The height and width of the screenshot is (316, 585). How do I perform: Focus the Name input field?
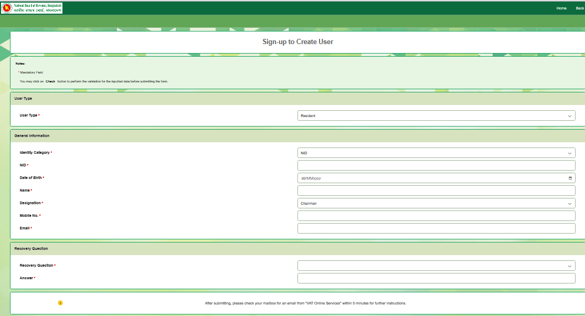(x=436, y=191)
